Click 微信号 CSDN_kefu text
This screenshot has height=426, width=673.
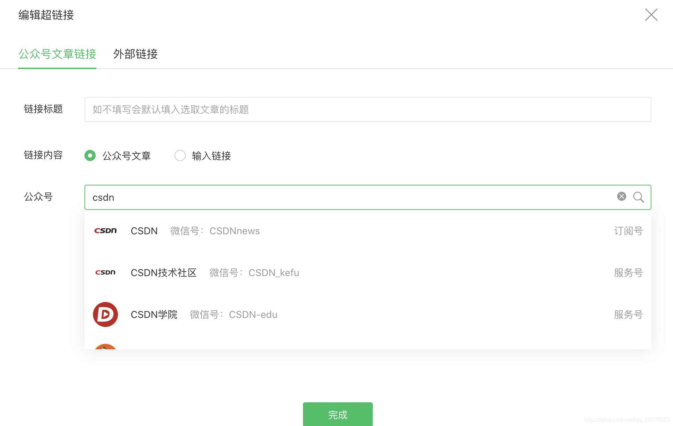point(254,273)
